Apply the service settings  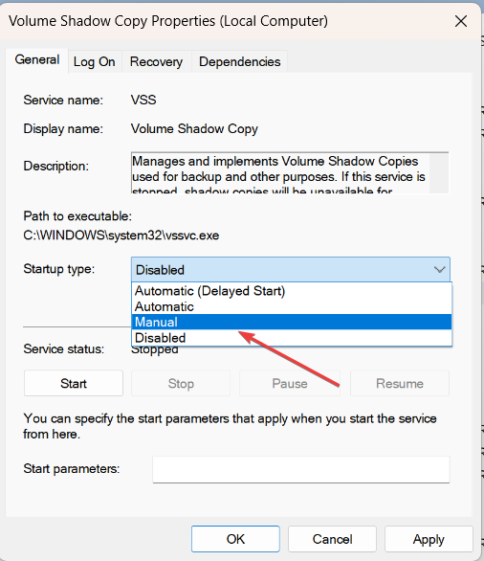click(429, 539)
